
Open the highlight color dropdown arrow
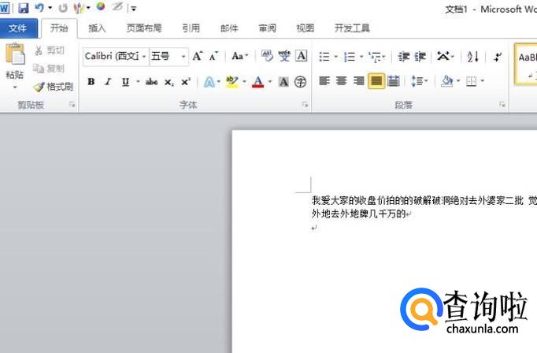click(x=244, y=82)
